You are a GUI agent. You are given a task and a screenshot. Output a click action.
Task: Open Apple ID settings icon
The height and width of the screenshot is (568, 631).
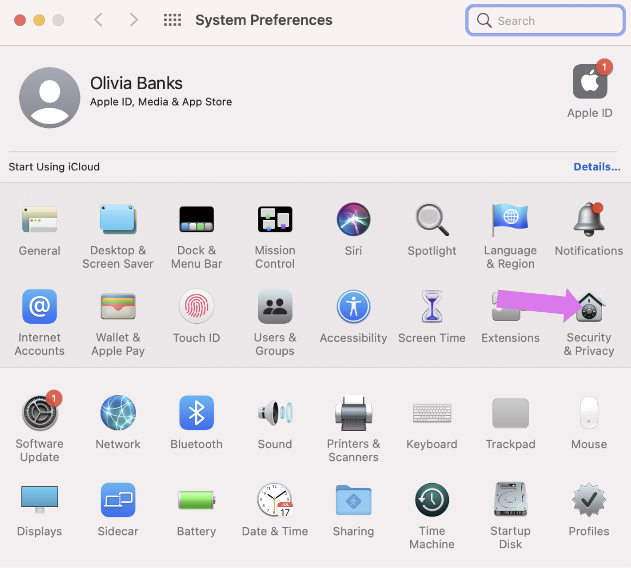point(590,82)
